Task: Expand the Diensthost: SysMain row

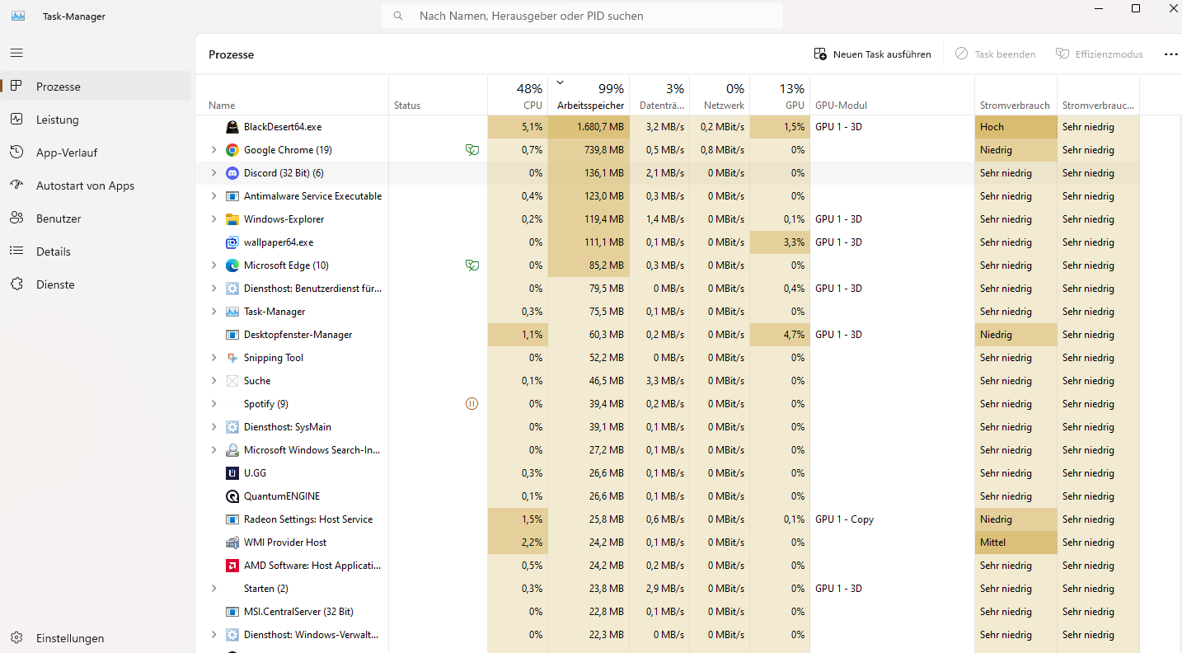Action: pyautogui.click(x=213, y=427)
